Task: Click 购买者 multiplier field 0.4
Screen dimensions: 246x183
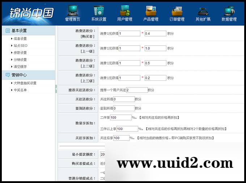Action: point(156,33)
